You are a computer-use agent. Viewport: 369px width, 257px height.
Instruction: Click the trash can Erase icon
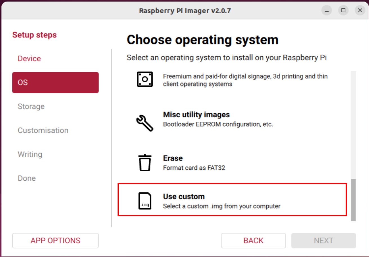[x=145, y=163]
